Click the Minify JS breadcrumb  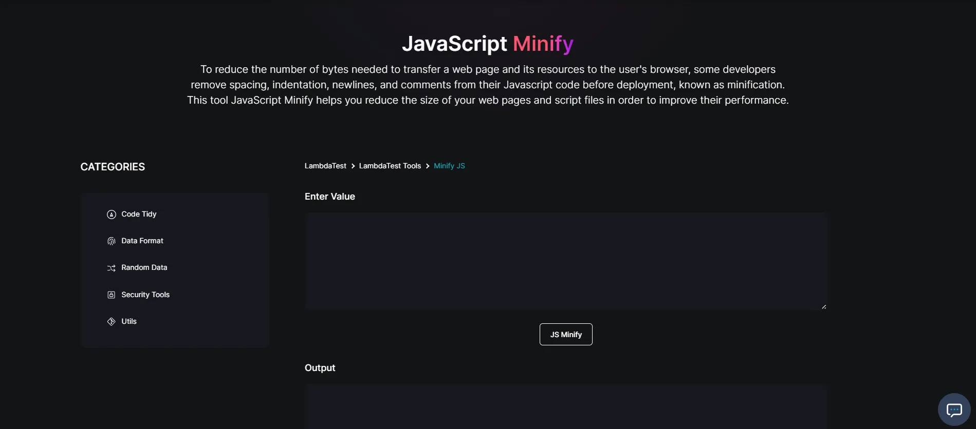pos(449,166)
